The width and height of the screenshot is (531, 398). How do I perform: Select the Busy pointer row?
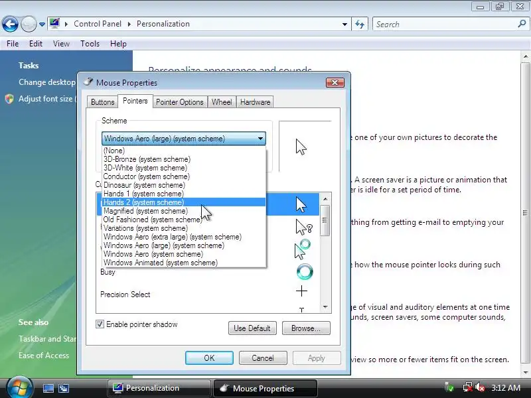(208, 272)
